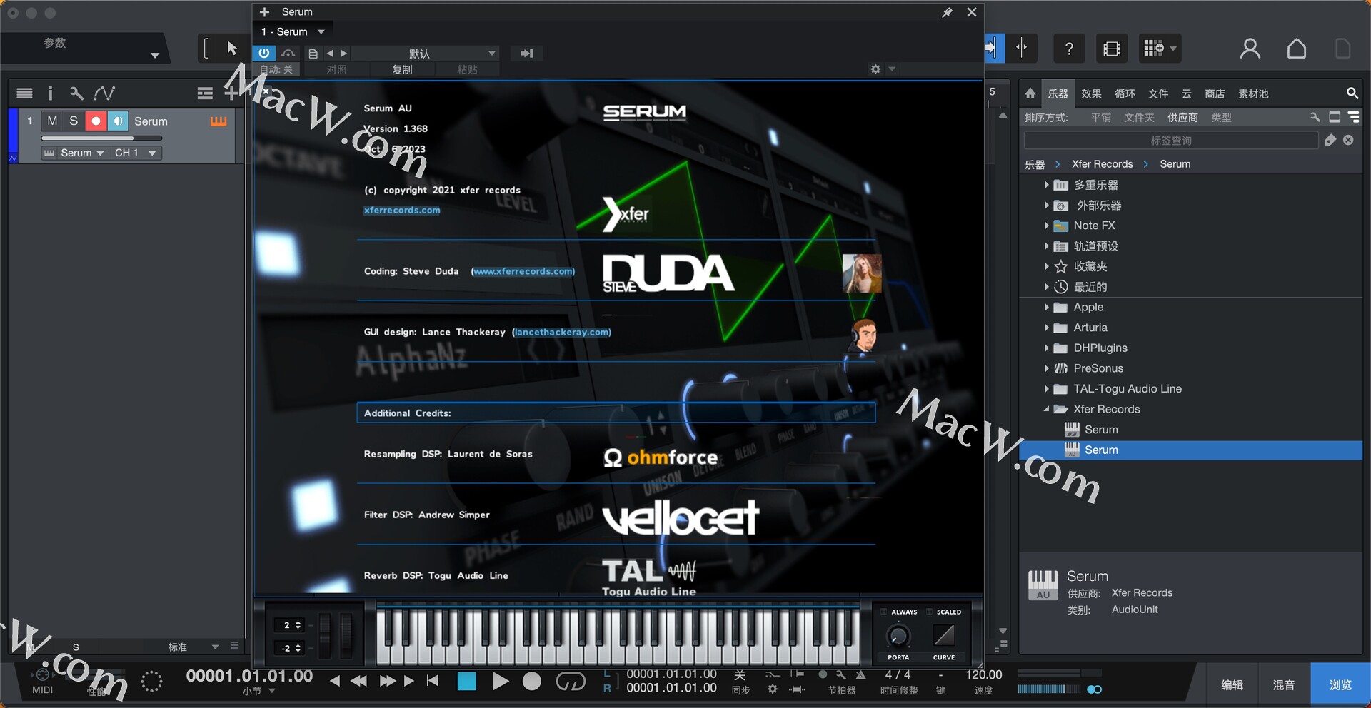The height and width of the screenshot is (708, 1371).
Task: Switch to 素材池 tab in browser
Action: pyautogui.click(x=1253, y=93)
